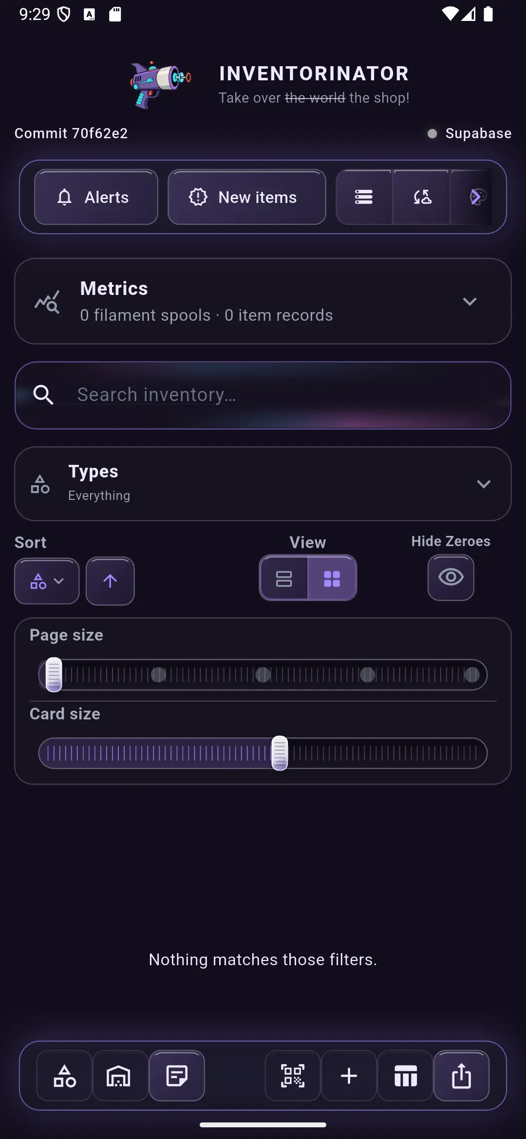The width and height of the screenshot is (526, 1139).
Task: Tap the plus icon to add item
Action: point(349,1076)
